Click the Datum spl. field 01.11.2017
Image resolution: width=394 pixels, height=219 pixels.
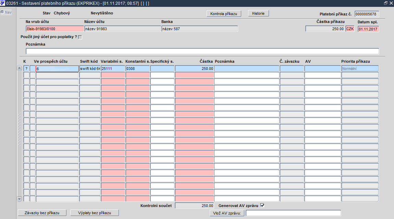[x=368, y=29]
